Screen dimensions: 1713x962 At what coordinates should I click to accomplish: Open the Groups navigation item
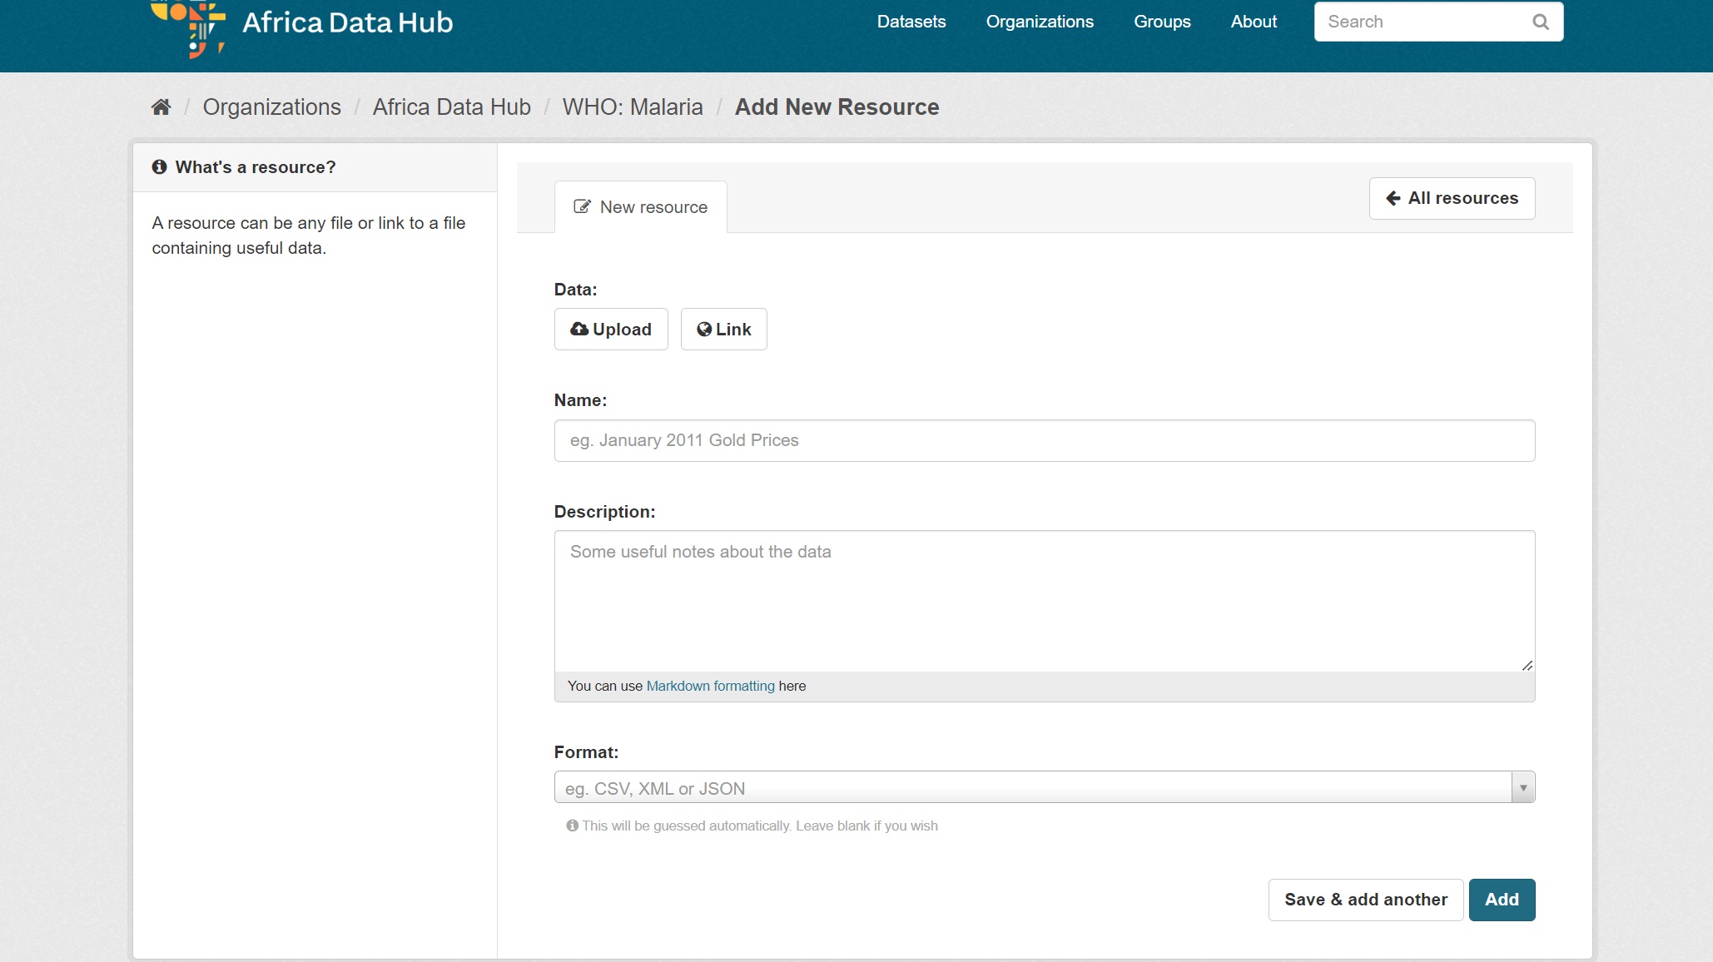tap(1162, 22)
